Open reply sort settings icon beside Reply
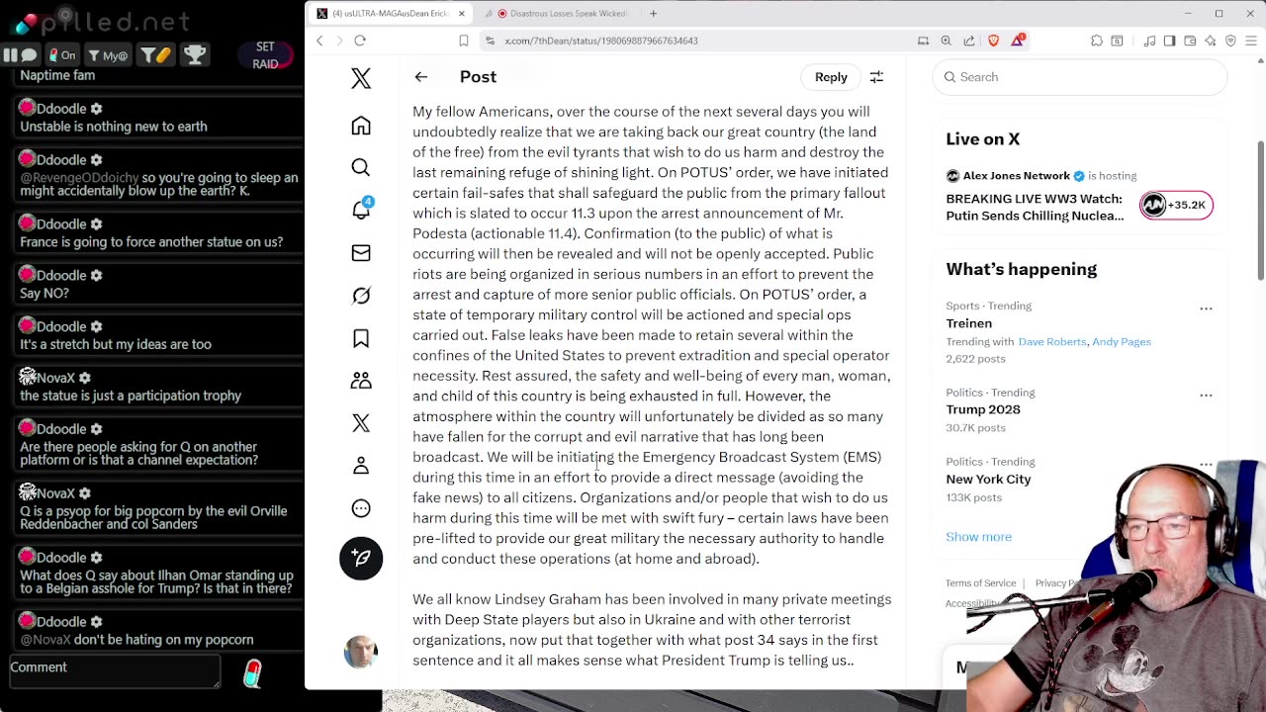Viewport: 1266px width, 712px height. click(876, 77)
